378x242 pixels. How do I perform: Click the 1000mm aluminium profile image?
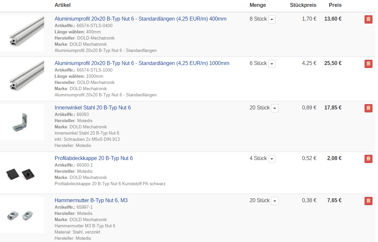pos(22,78)
